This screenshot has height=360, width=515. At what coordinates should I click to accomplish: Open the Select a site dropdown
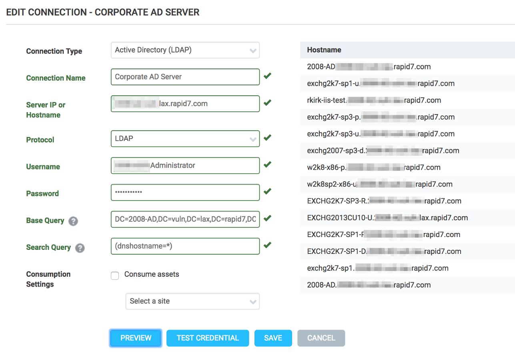[x=192, y=302]
